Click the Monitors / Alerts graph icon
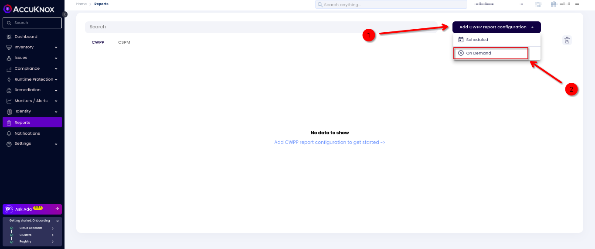 [x=9, y=101]
